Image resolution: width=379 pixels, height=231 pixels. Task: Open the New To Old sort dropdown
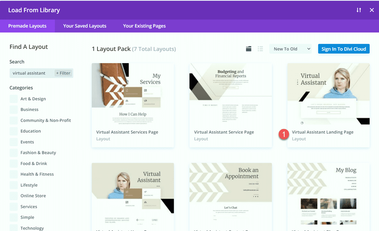pos(291,49)
